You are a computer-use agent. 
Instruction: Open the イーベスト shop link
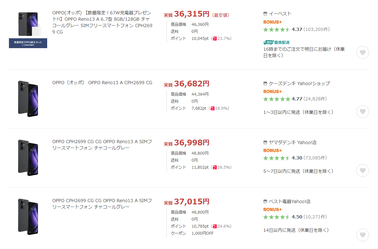pos(280,14)
